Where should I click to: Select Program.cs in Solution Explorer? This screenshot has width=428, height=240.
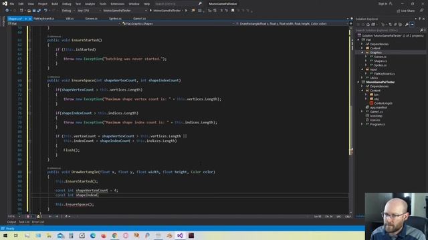pyautogui.click(x=377, y=125)
